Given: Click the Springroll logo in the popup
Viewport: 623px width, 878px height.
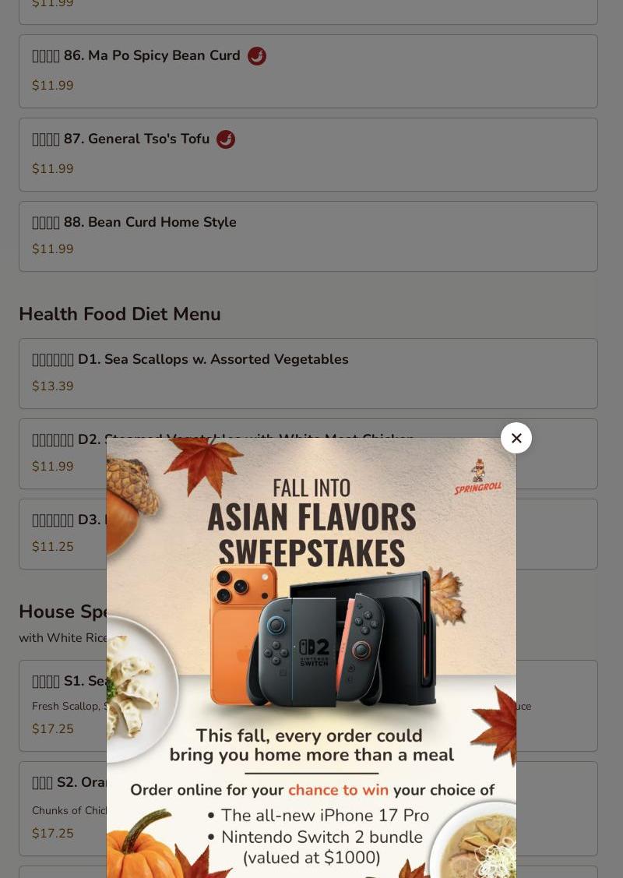Looking at the screenshot, I should (478, 478).
